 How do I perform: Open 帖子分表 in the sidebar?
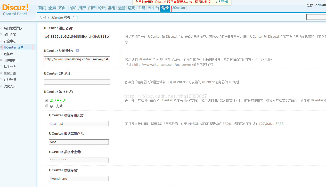pos(10,67)
